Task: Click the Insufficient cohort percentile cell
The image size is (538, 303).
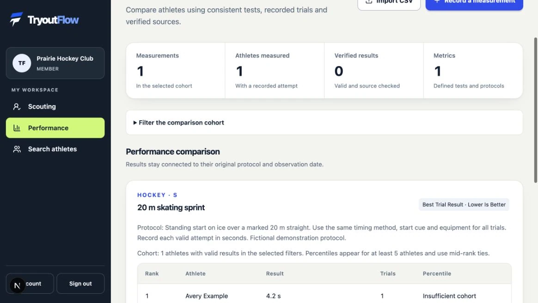Action: 449,296
